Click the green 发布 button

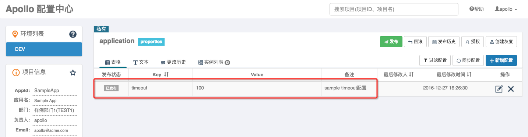391,42
